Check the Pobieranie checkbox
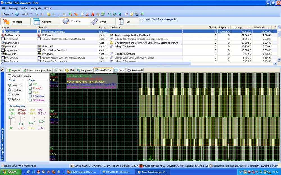This screenshot has width=281, height=175. pyautogui.click(x=30, y=96)
